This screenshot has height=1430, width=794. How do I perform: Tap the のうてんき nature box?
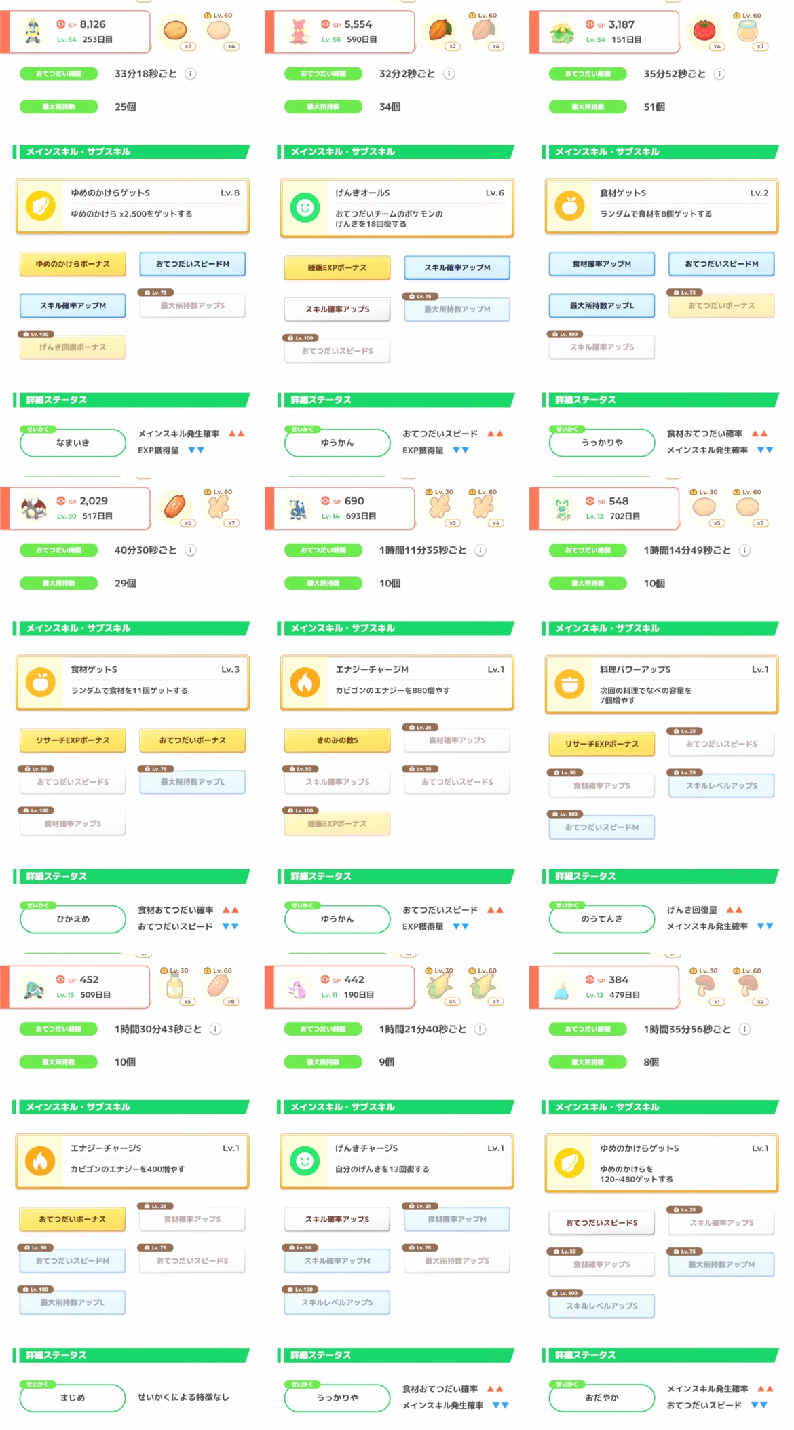[x=602, y=919]
